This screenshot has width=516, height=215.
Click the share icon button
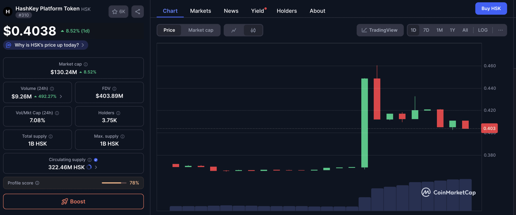(138, 12)
